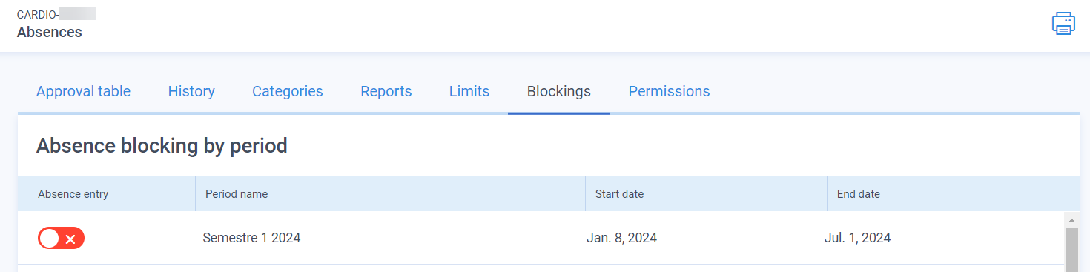
Task: Switch to the History tab
Action: click(x=191, y=91)
